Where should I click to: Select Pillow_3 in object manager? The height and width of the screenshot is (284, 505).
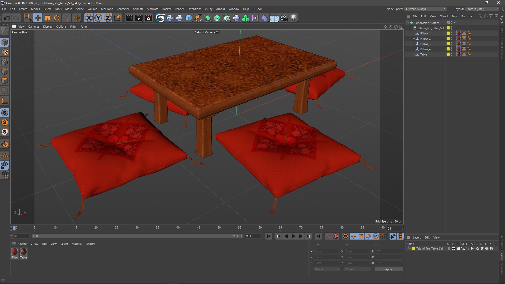425,44
